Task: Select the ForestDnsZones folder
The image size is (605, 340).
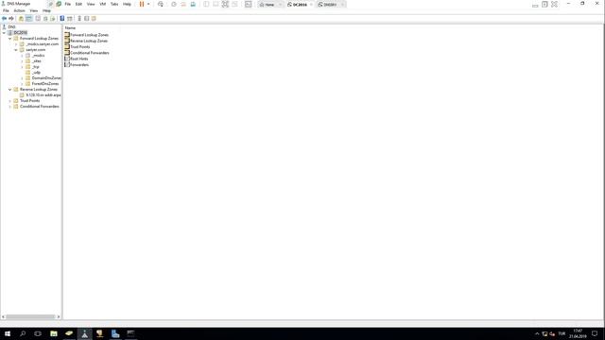Action: point(45,84)
